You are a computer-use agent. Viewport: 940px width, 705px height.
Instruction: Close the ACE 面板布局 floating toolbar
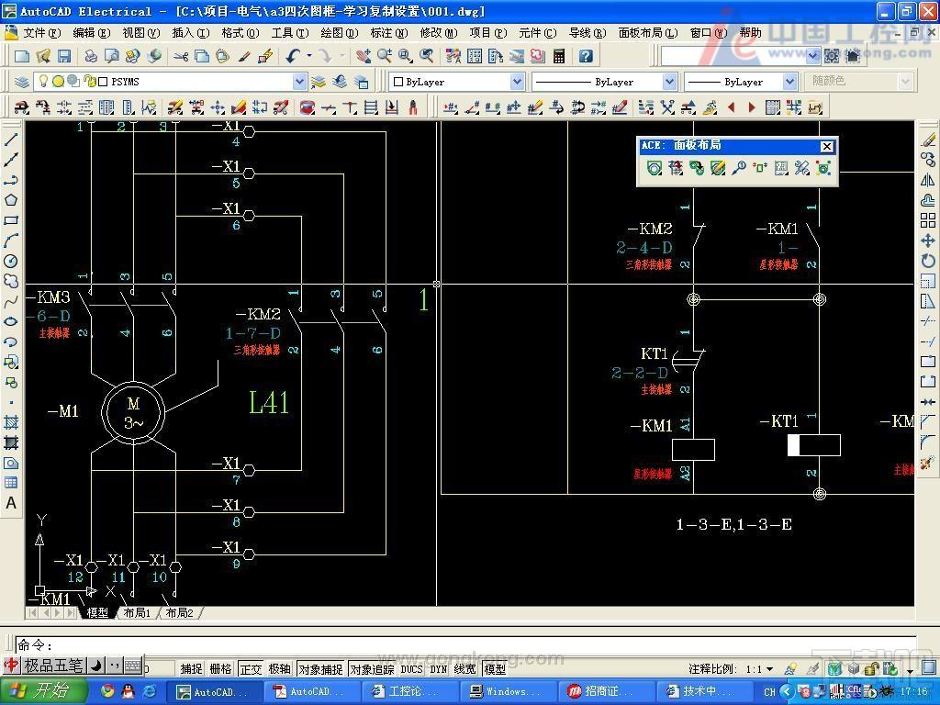coord(826,146)
